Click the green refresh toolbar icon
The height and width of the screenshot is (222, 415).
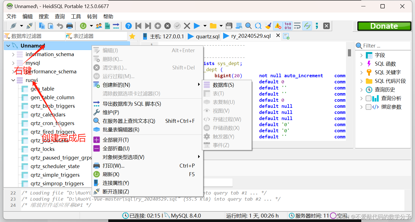click(83, 26)
